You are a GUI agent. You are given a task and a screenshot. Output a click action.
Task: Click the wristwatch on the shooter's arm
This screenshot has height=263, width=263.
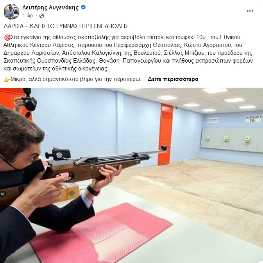tap(93, 191)
